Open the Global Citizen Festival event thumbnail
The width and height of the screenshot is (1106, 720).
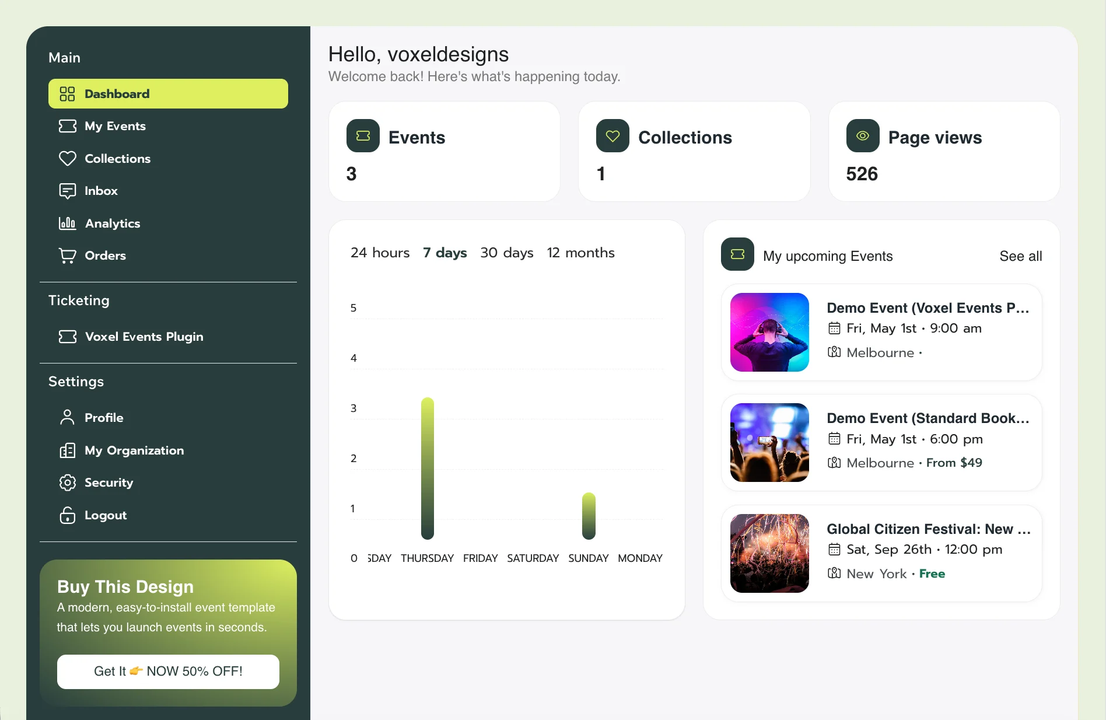[769, 553]
